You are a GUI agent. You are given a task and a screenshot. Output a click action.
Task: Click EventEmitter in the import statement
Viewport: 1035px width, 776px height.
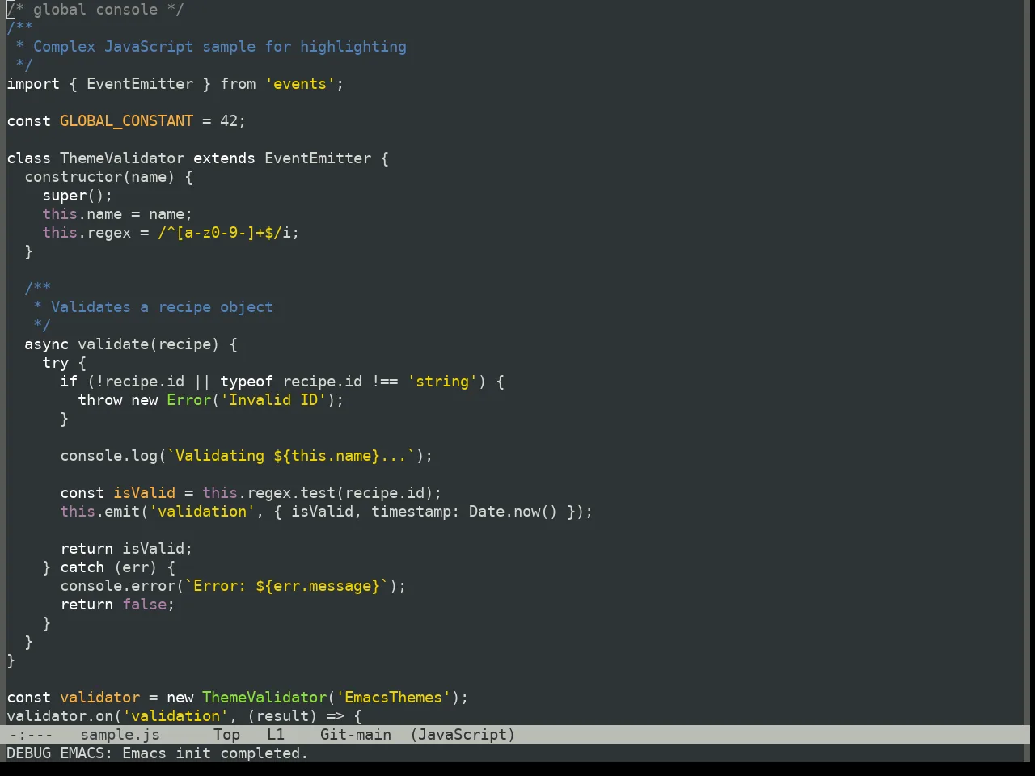tap(140, 84)
